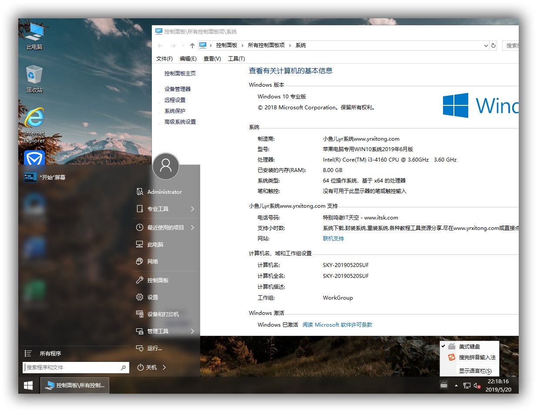This screenshot has height=412, width=537.
Task: Click the Windows Start button
Action: [29, 385]
